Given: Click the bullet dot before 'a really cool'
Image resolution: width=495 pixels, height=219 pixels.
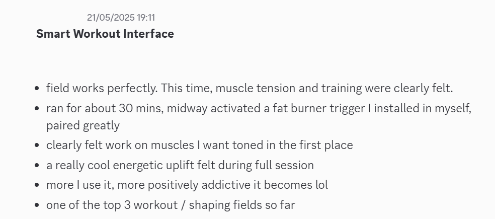Looking at the screenshot, I should 37,166.
